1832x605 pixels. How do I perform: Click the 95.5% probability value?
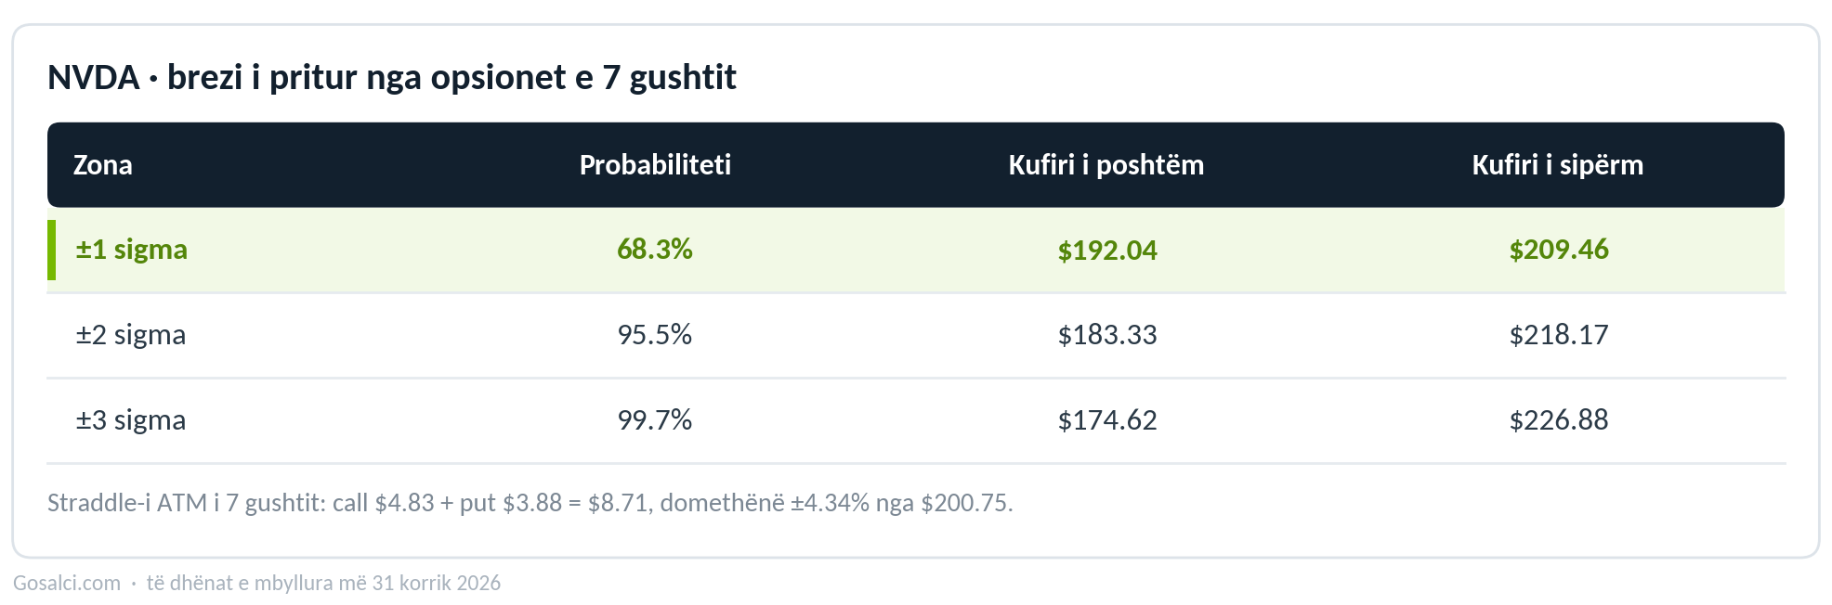click(655, 335)
